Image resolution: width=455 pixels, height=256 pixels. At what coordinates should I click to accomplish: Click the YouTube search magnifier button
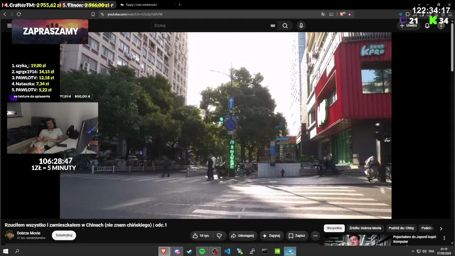tap(285, 26)
